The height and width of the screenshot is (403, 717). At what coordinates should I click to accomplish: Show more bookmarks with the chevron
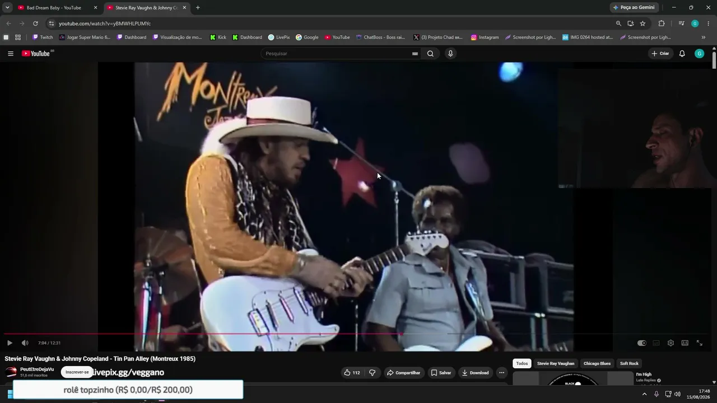point(704,38)
